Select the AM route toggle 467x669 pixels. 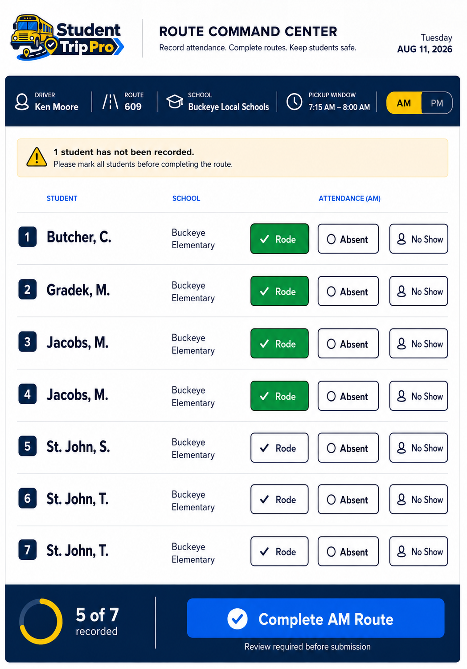click(x=404, y=103)
